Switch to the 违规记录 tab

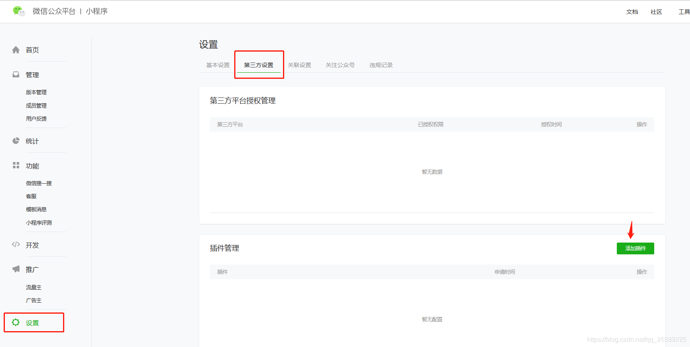point(381,65)
